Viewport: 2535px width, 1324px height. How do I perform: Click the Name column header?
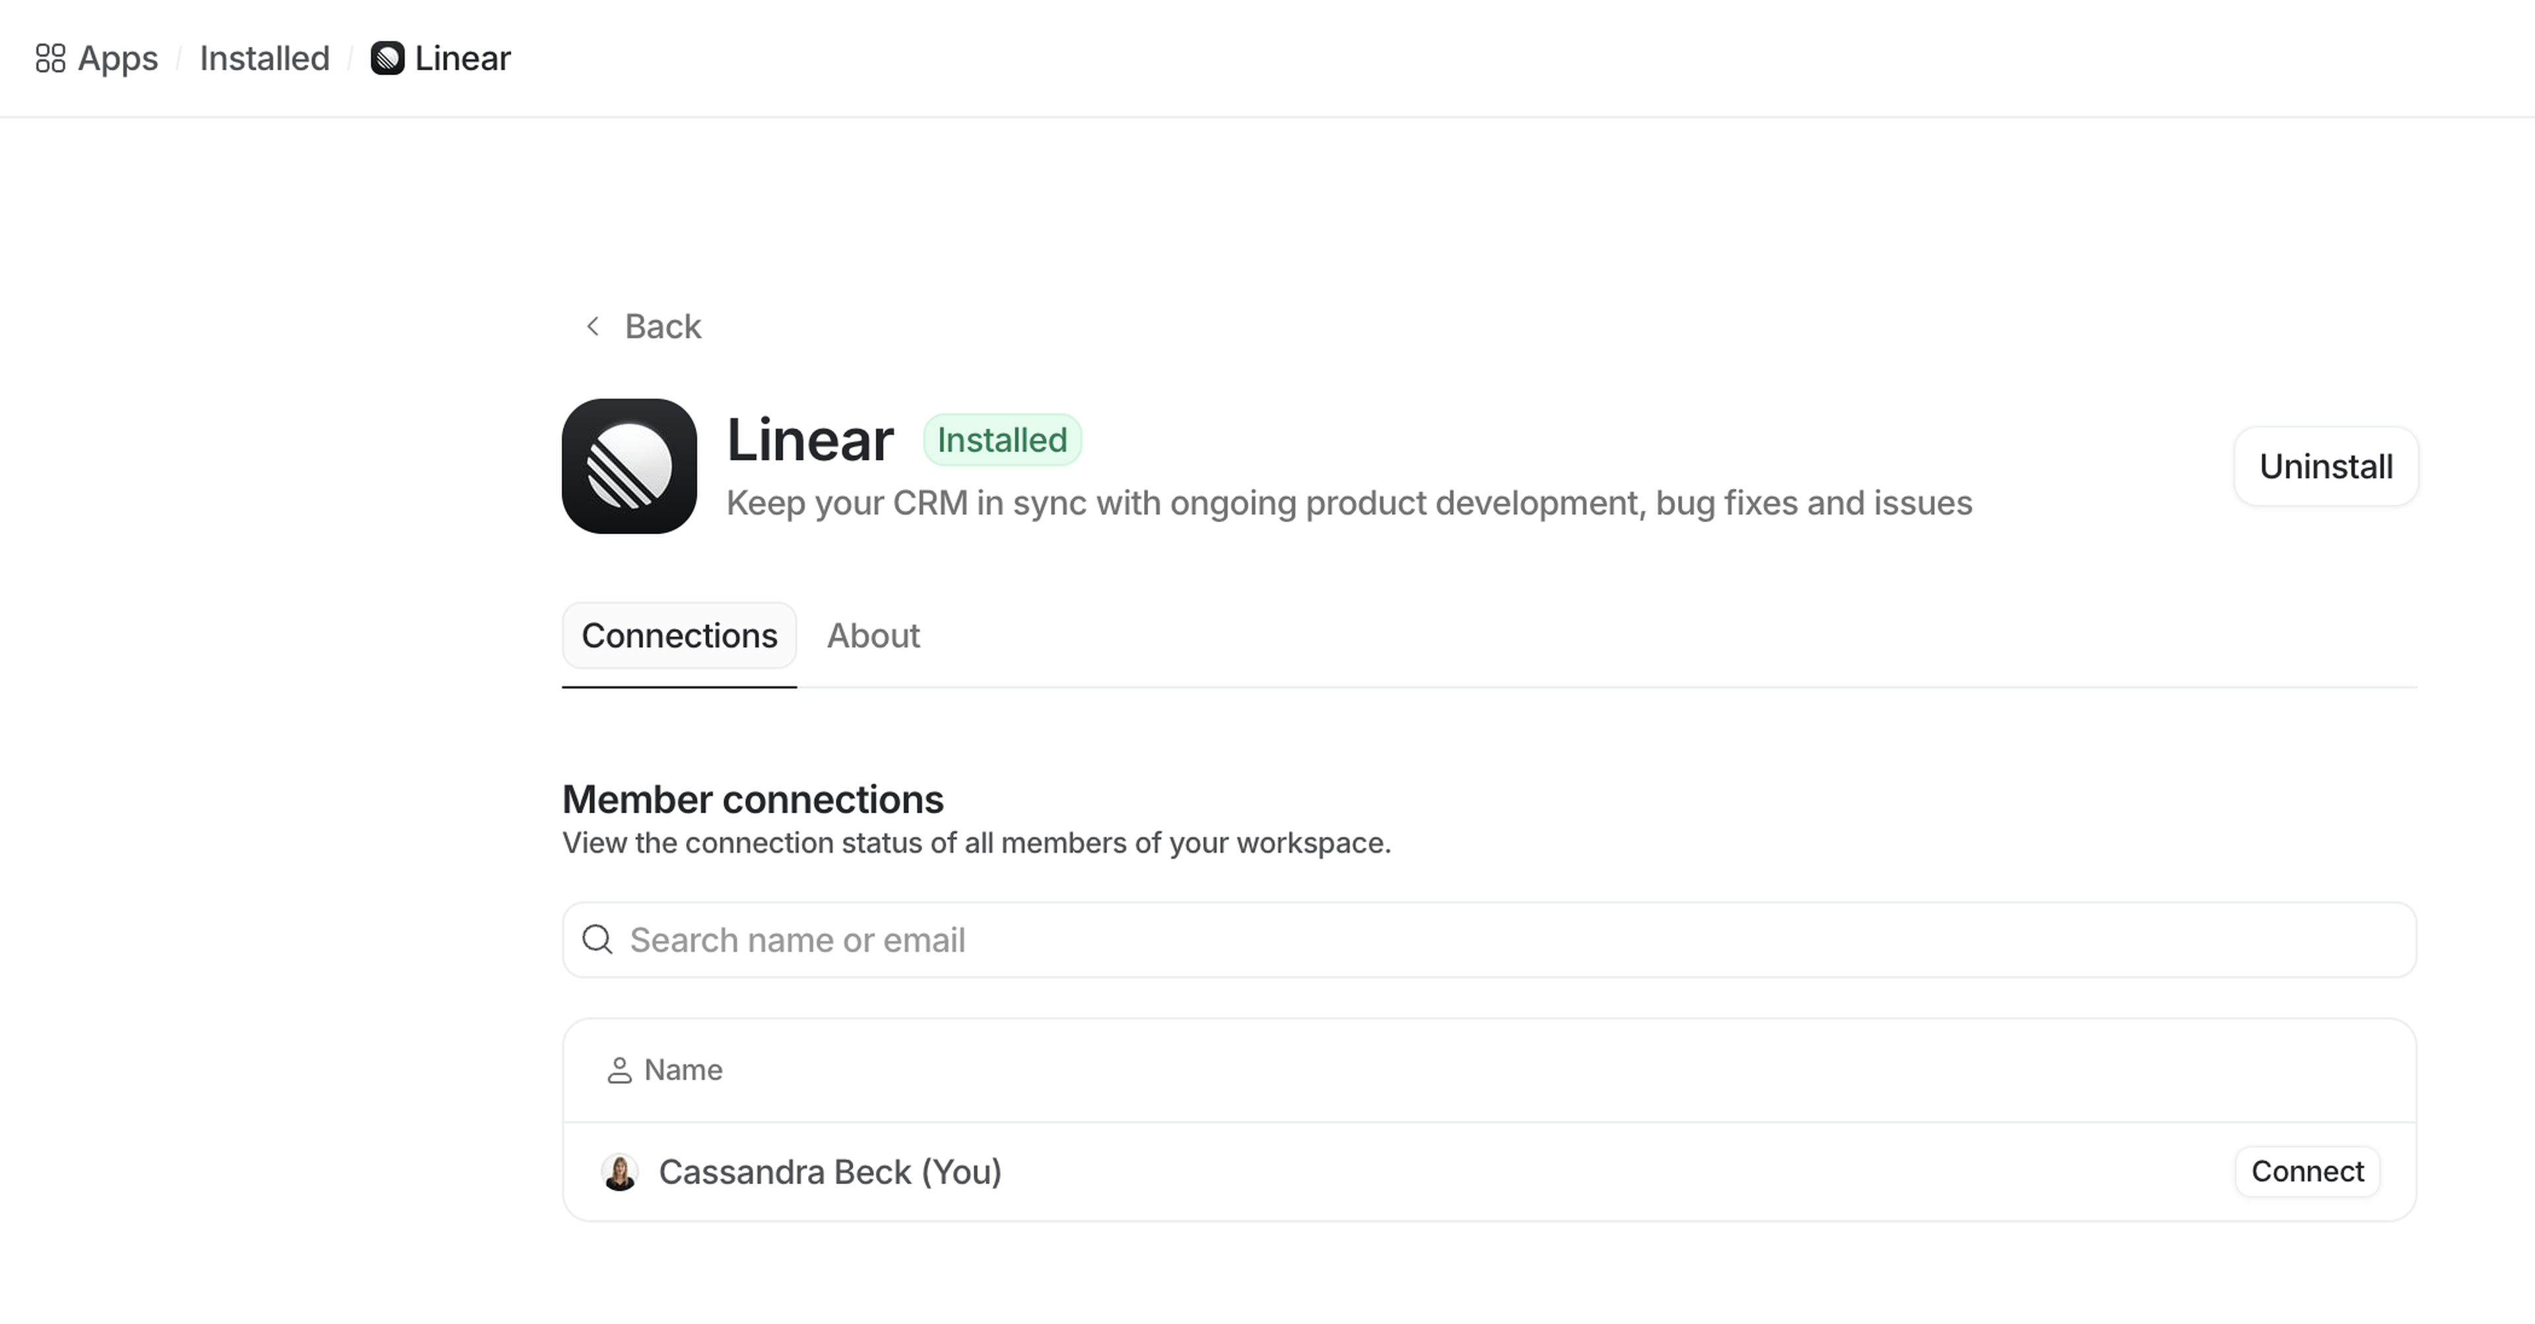click(x=683, y=1070)
